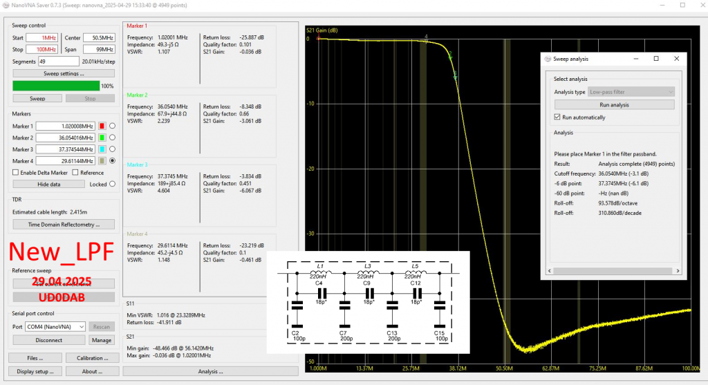Click the green sweep progress bar
The width and height of the screenshot is (708, 385).
coord(56,86)
